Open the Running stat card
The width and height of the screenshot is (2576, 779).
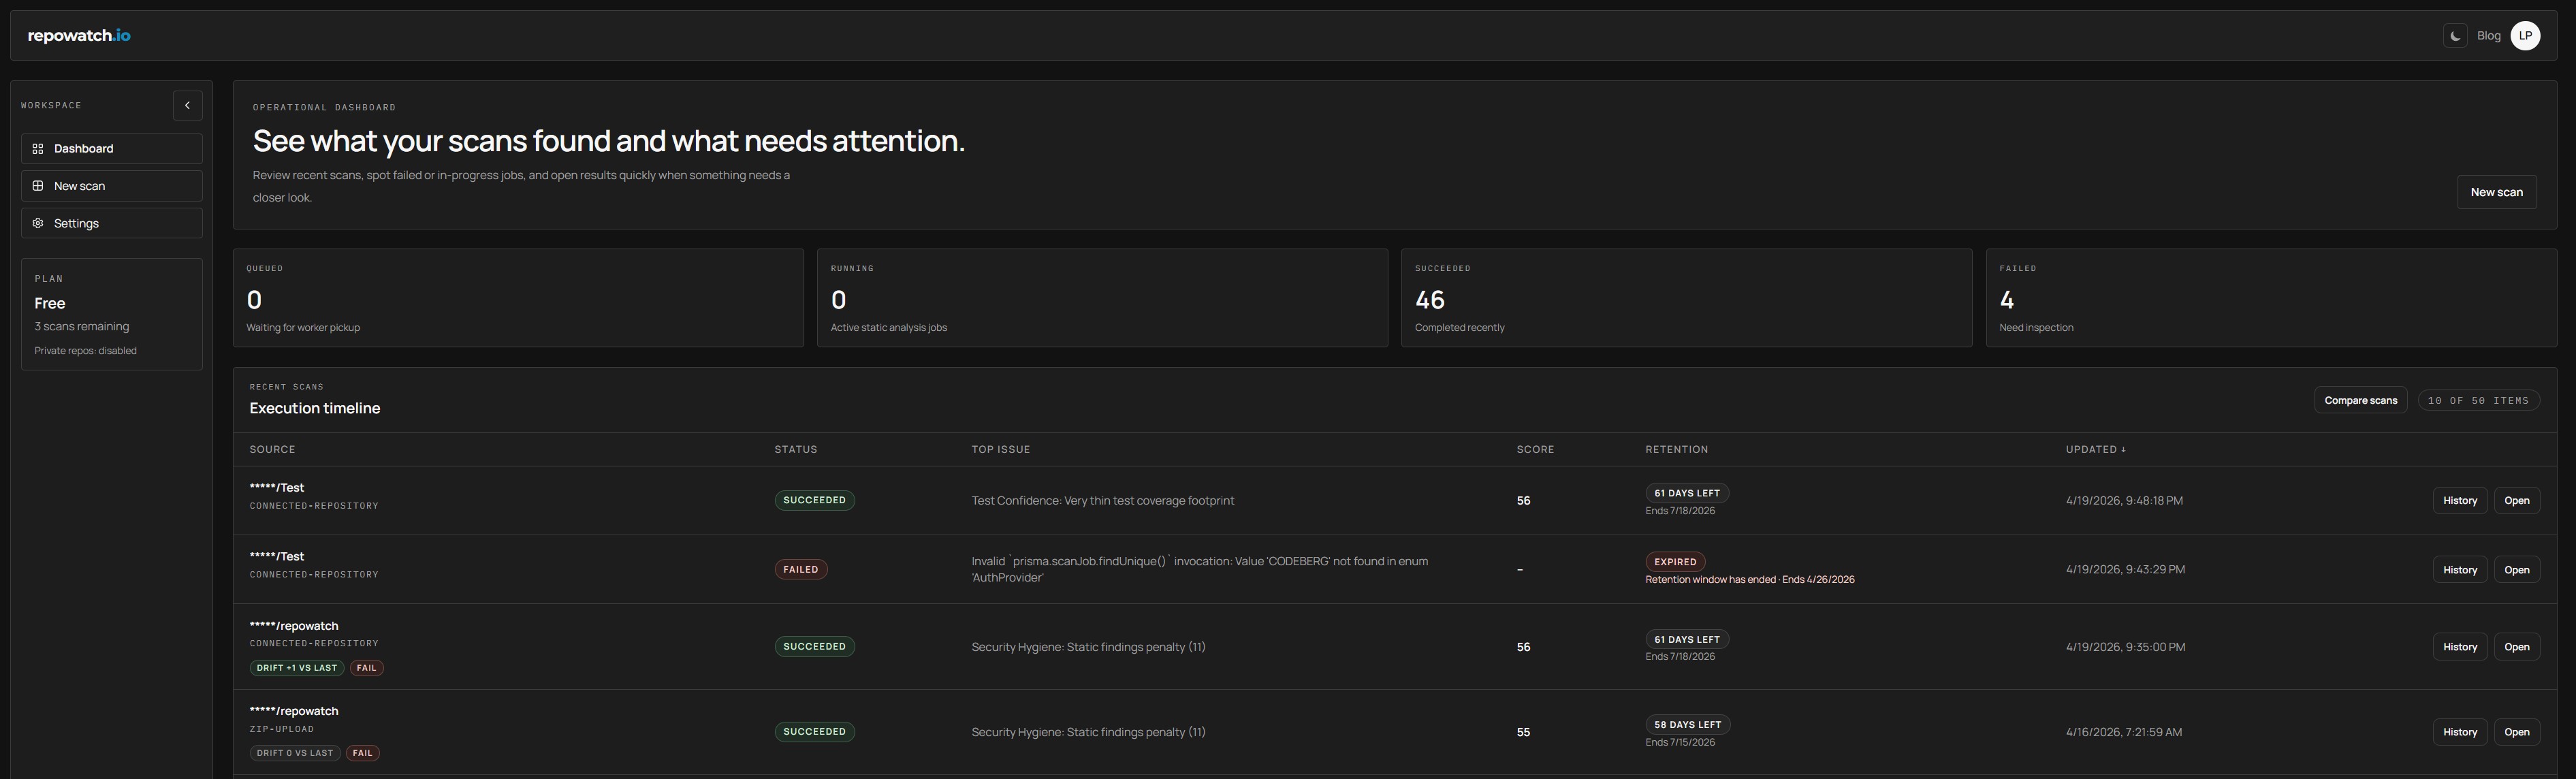(x=1102, y=298)
